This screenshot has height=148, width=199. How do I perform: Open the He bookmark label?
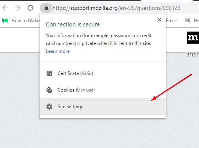pos(196,21)
